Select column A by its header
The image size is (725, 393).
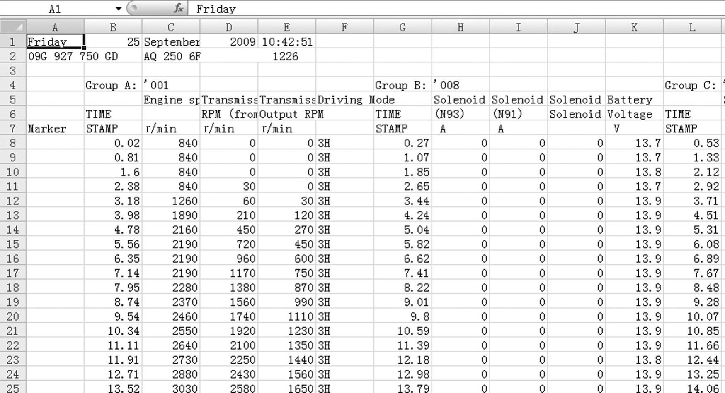click(x=55, y=27)
